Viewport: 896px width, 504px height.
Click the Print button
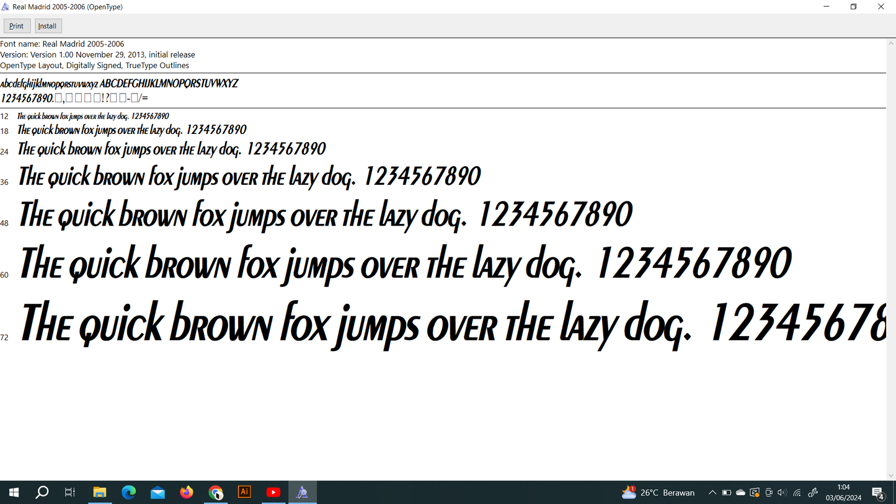17,26
